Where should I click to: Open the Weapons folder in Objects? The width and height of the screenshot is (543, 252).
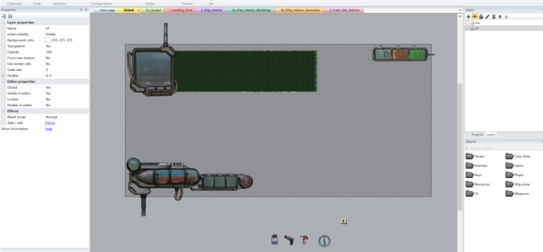pyautogui.click(x=517, y=194)
